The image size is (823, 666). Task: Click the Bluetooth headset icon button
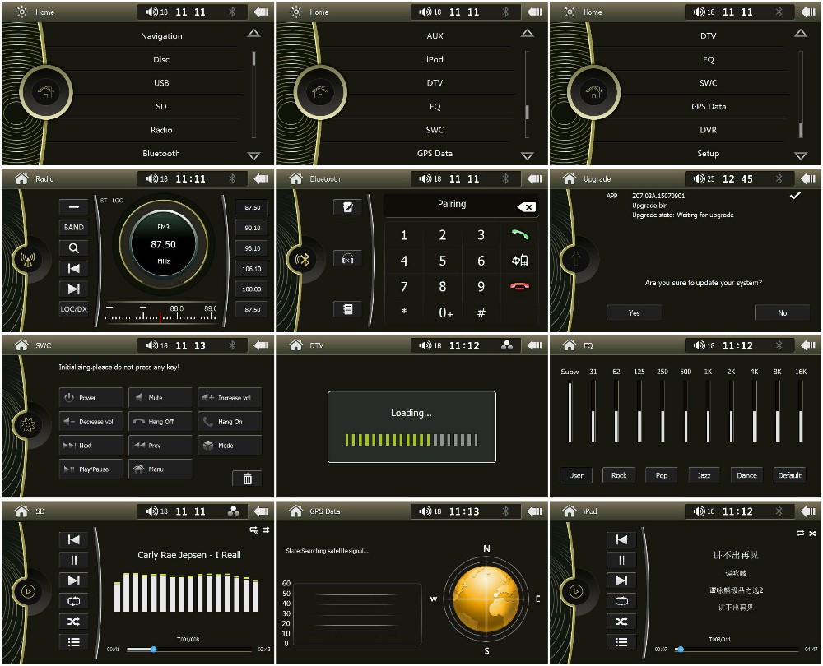click(x=347, y=258)
